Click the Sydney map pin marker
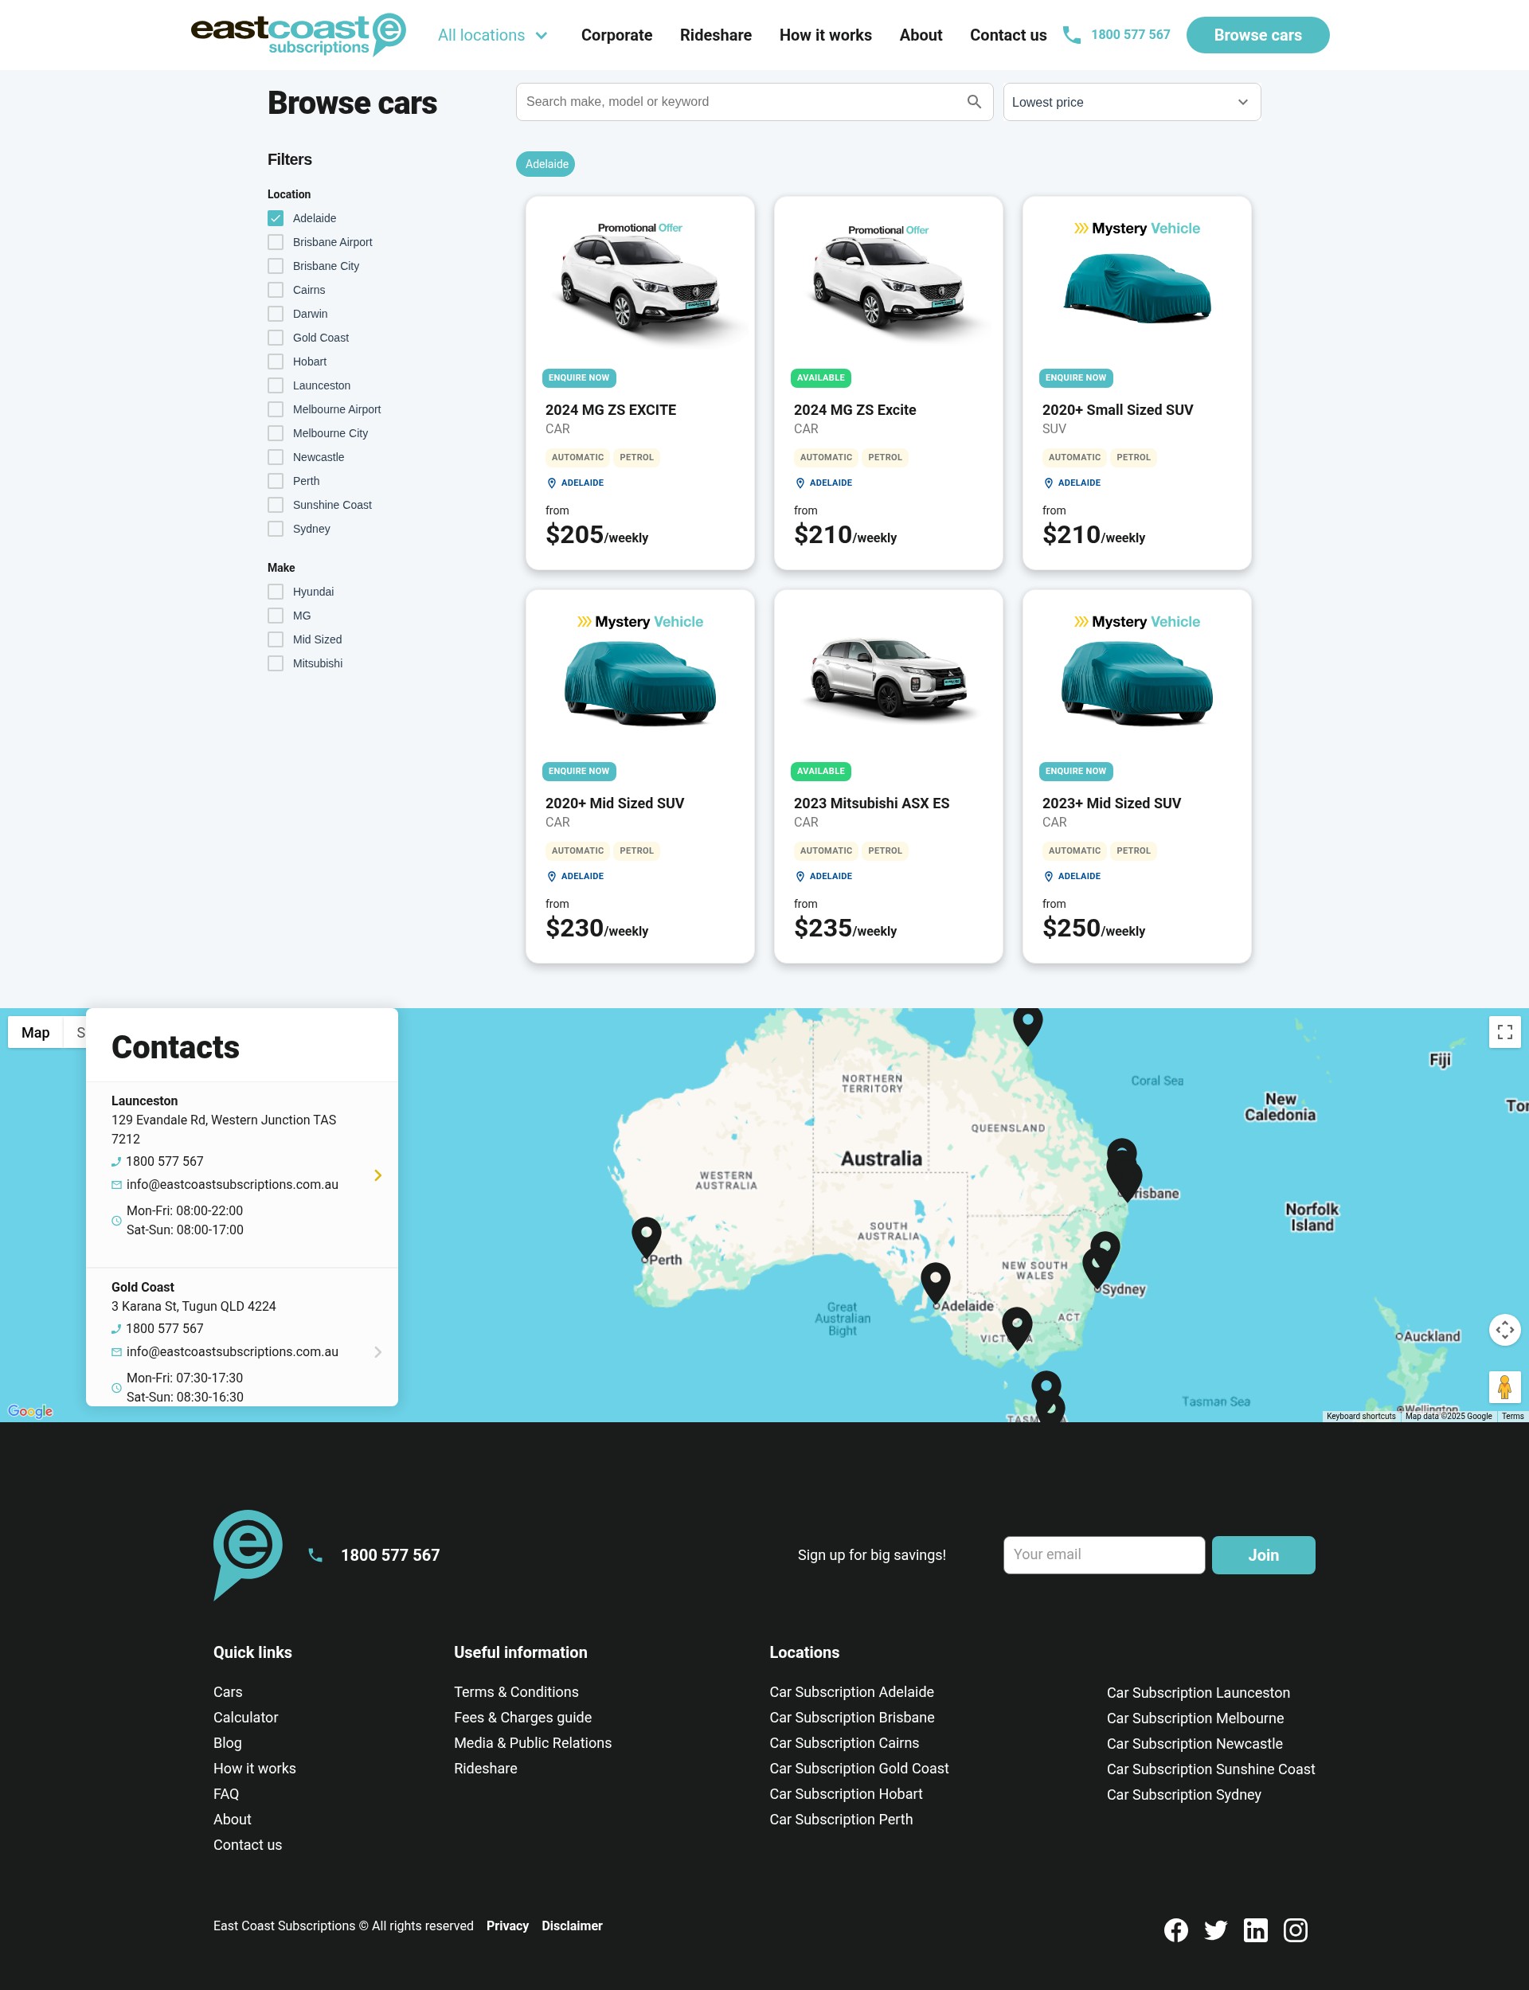The height and width of the screenshot is (1990, 1529). click(x=1097, y=1269)
